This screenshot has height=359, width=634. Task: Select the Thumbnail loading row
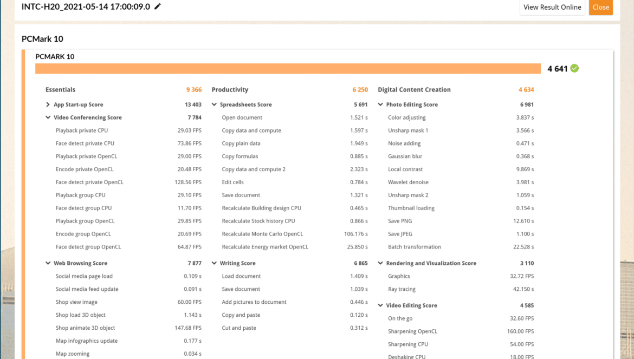(x=461, y=208)
